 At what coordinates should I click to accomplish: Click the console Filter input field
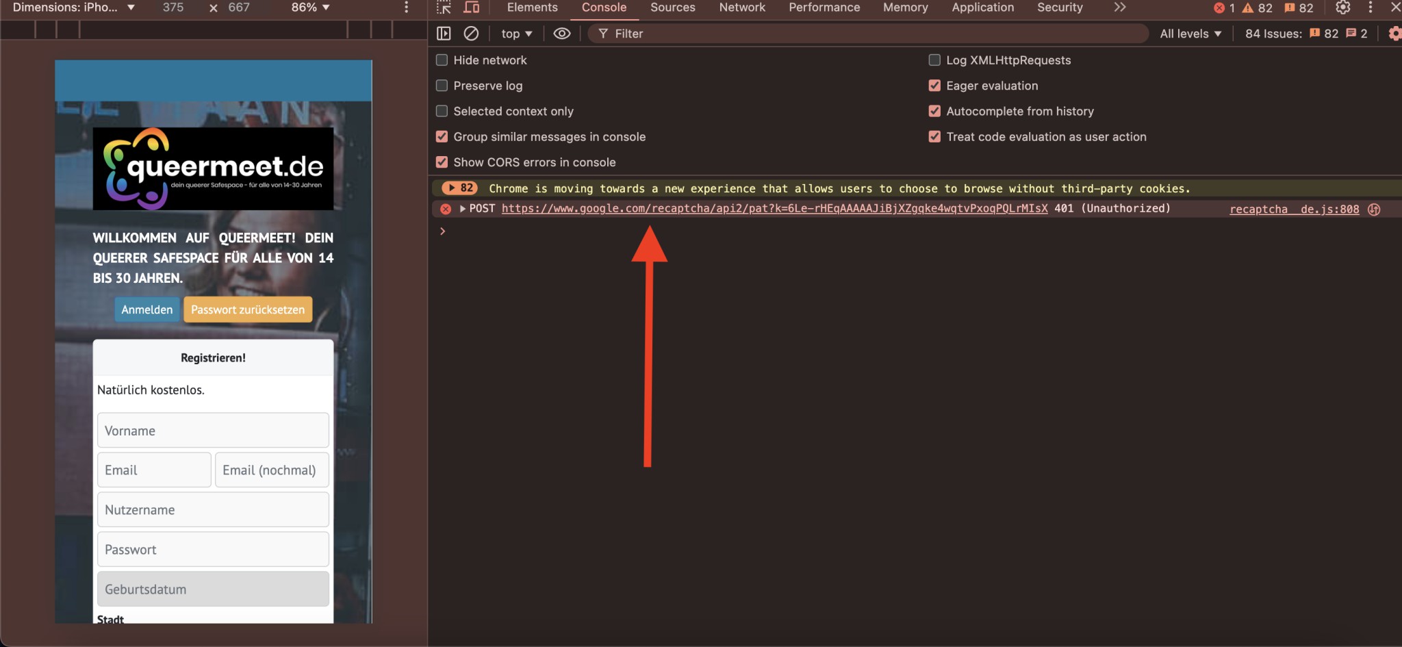[869, 34]
